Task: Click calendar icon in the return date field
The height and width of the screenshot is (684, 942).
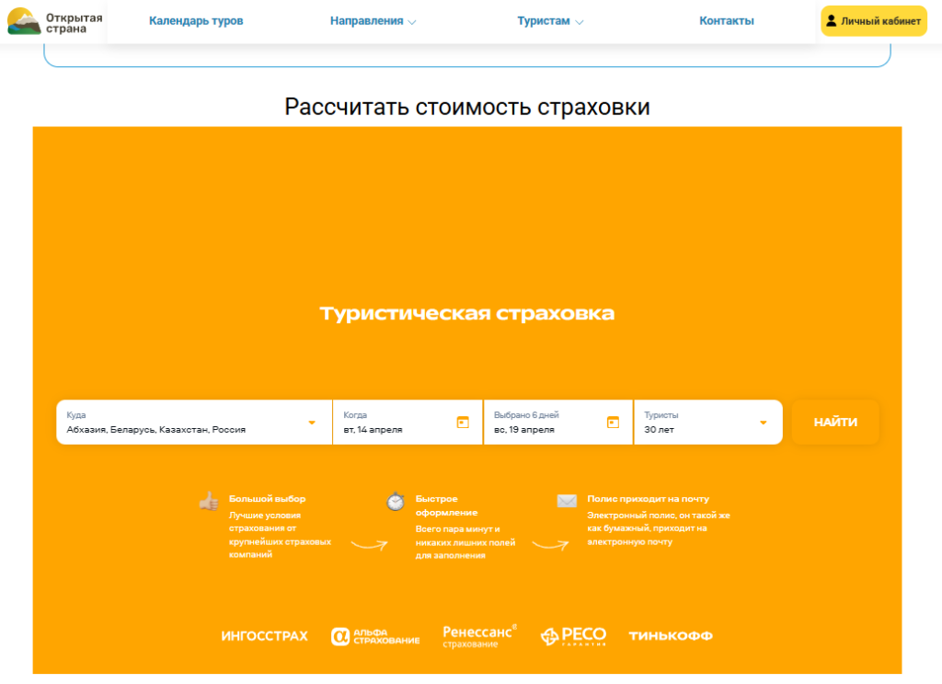Action: tap(613, 422)
